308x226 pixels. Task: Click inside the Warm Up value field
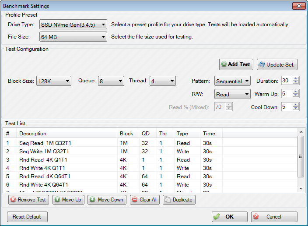pyautogui.click(x=287, y=94)
